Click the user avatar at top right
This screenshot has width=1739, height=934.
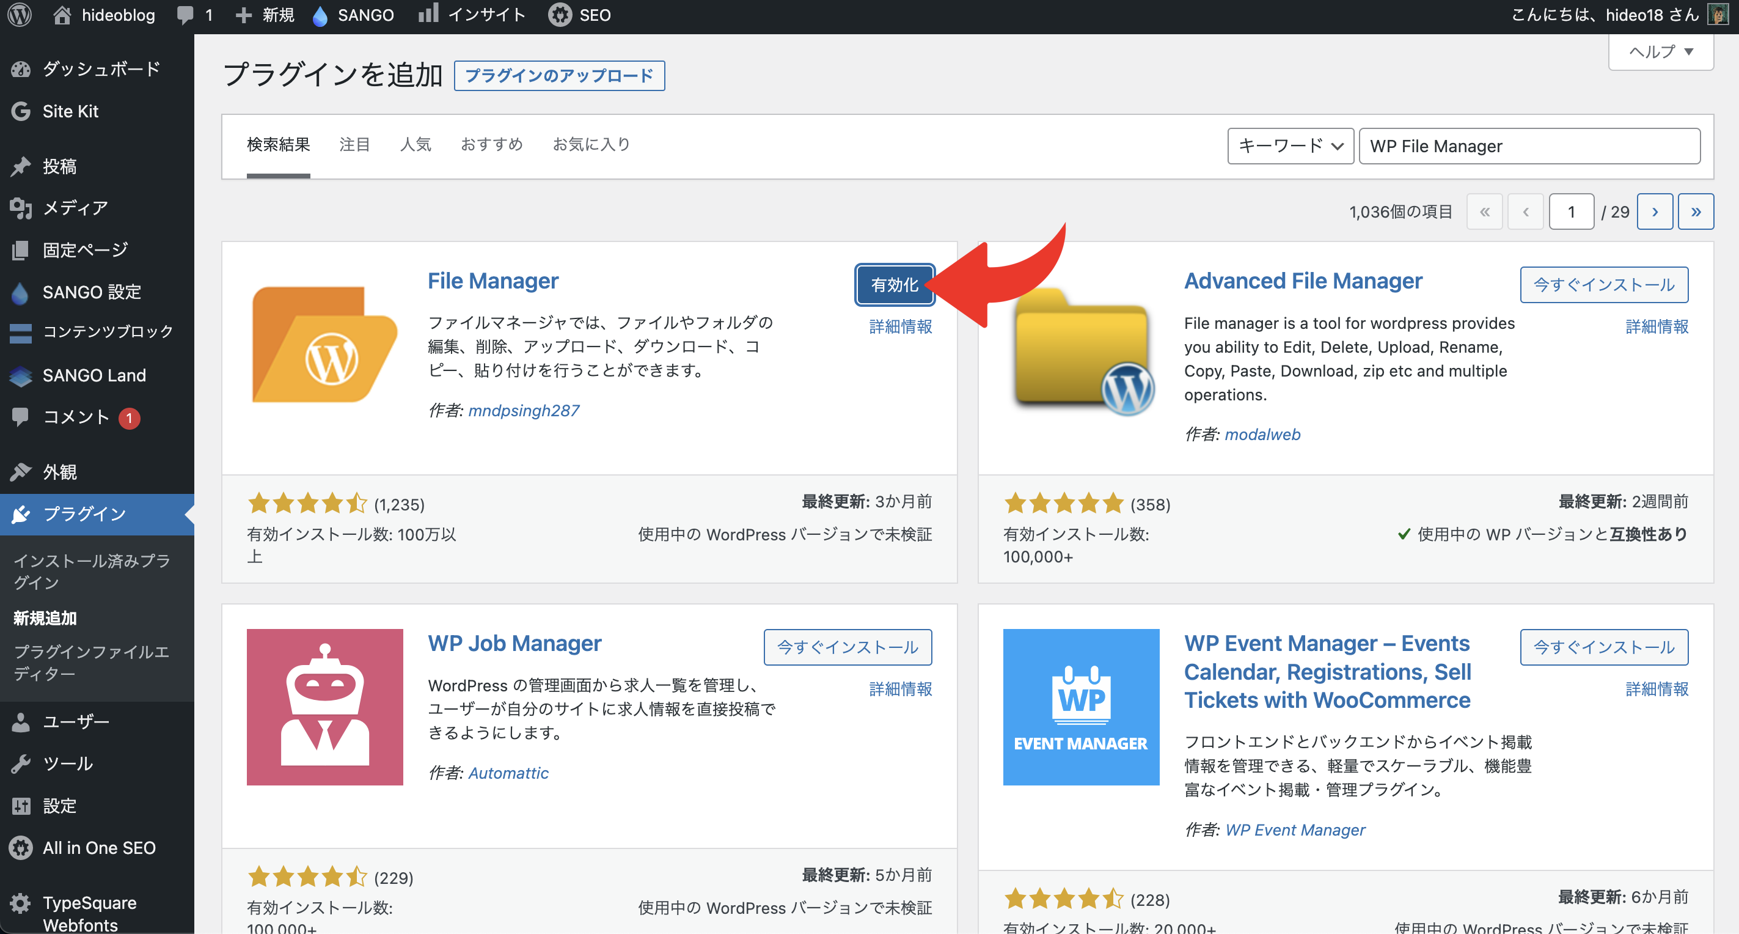point(1718,15)
